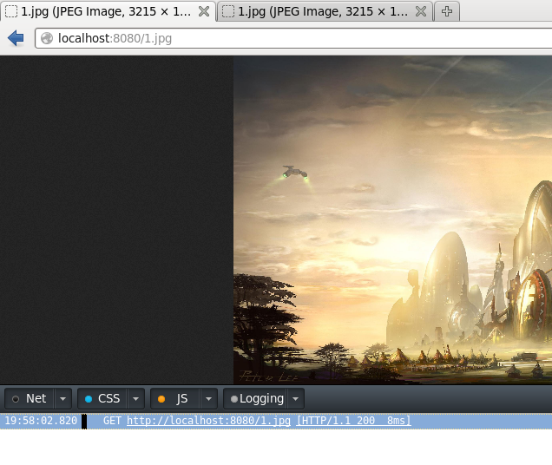Click the 19:58:02.820 timestamp

click(41, 421)
